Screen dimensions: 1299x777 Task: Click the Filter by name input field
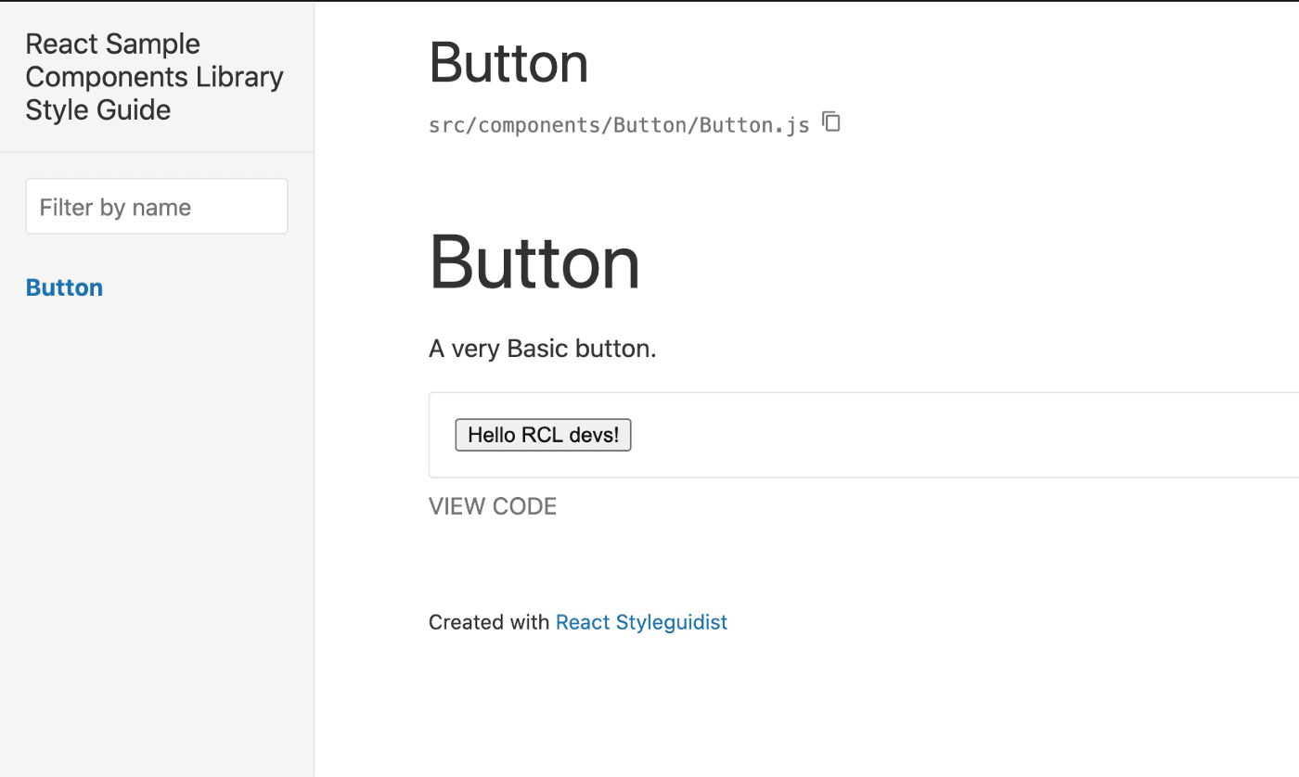point(157,207)
